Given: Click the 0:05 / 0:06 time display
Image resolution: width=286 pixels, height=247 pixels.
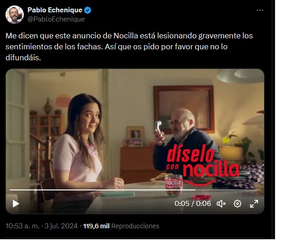Looking at the screenshot, I should (x=193, y=204).
